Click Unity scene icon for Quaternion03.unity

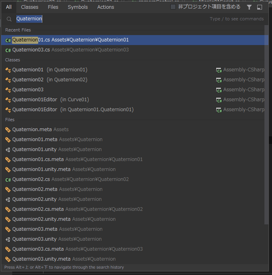click(x=8, y=239)
